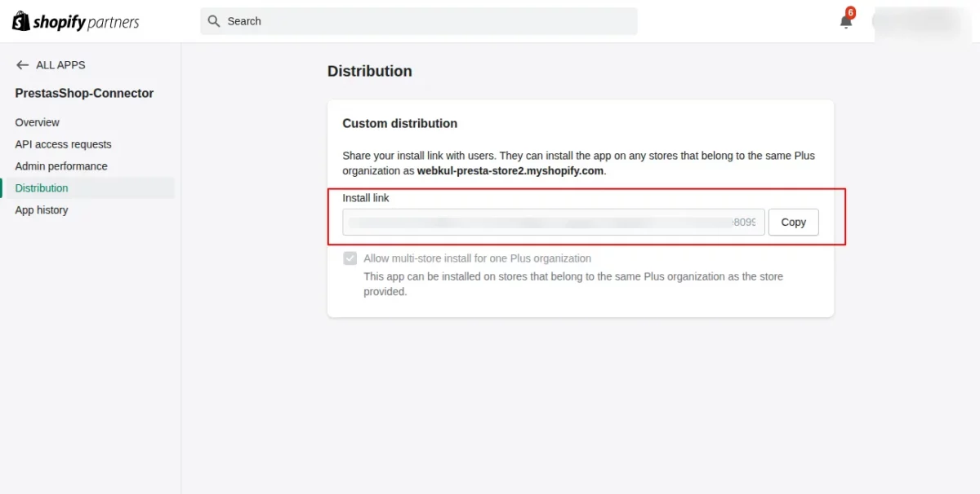The height and width of the screenshot is (494, 980).
Task: Go to API access requests
Action: (x=63, y=144)
